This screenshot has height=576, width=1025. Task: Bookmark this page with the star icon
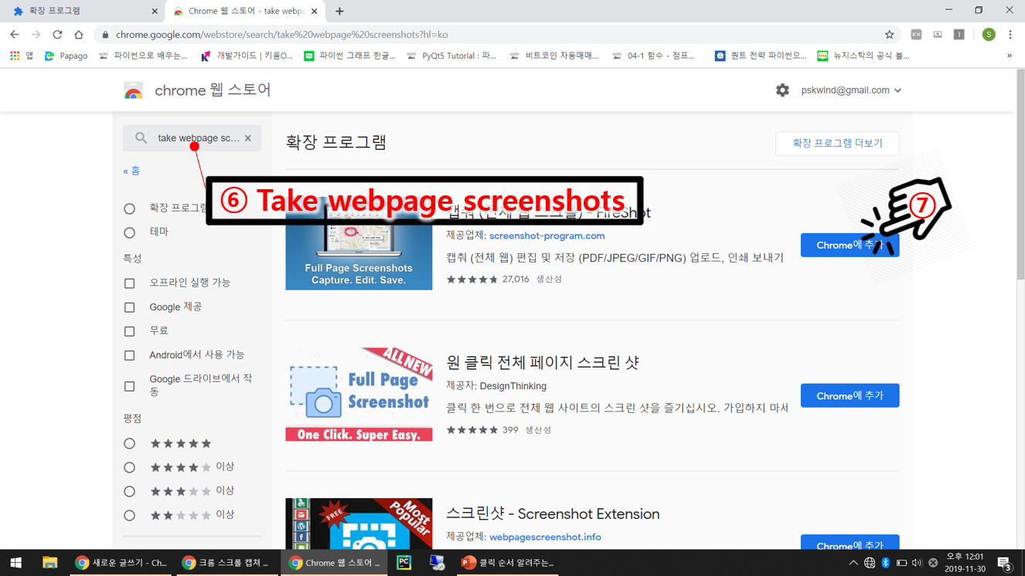(x=890, y=35)
